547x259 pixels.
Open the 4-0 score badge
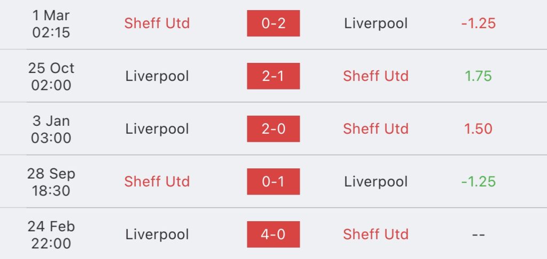tap(273, 234)
